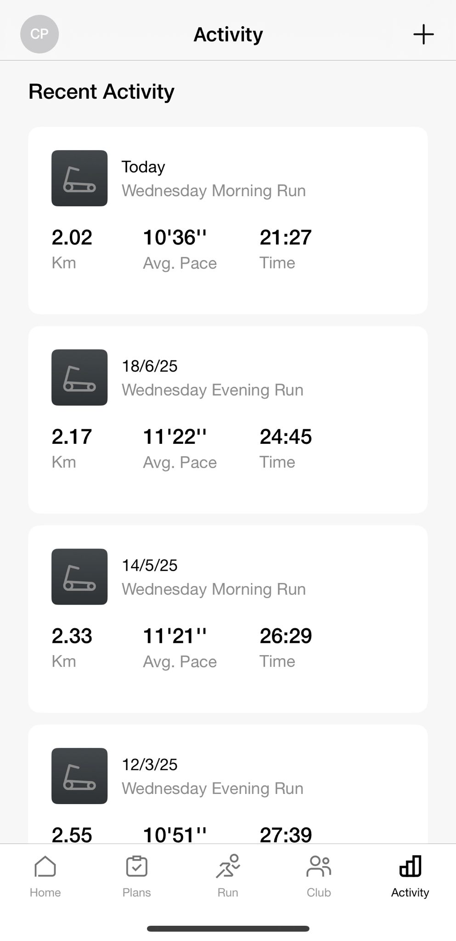The height and width of the screenshot is (941, 456).
Task: Tap the 10'36'' average pace value
Action: pyautogui.click(x=175, y=238)
